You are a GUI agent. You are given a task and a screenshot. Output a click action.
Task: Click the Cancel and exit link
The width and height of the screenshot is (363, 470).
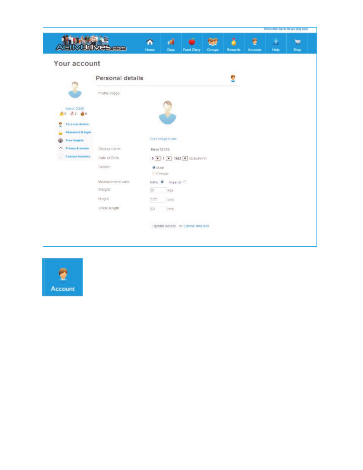click(196, 226)
